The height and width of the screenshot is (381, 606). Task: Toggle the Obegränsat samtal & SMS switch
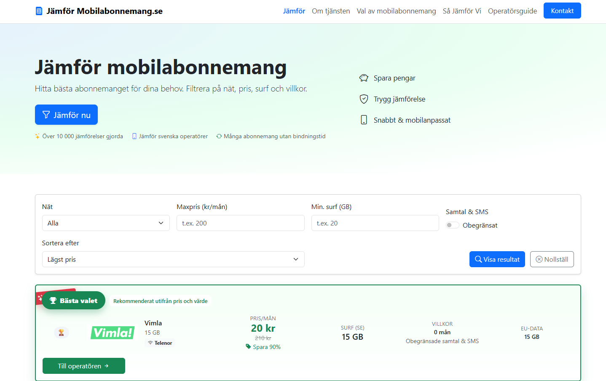click(x=453, y=225)
